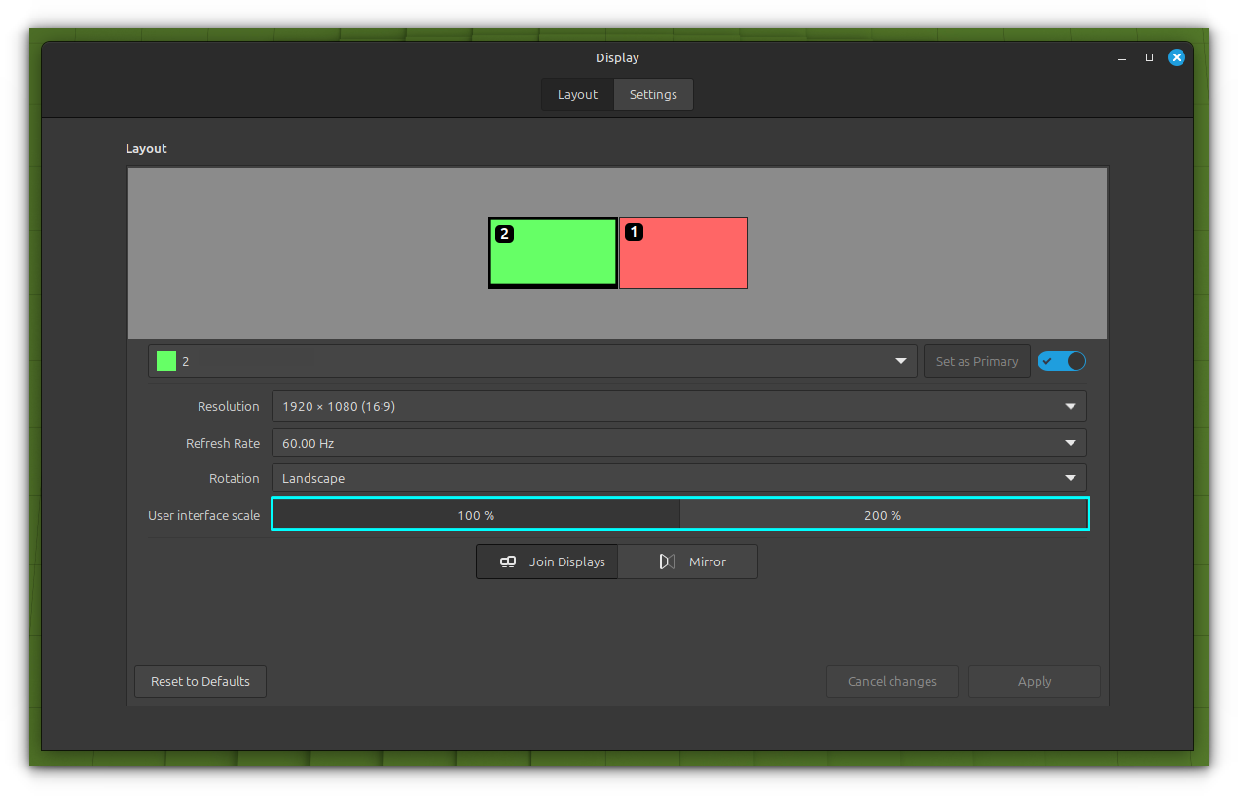Screen dimensions: 1238x796
Task: Select the Join Displays icon
Action: pos(508,561)
